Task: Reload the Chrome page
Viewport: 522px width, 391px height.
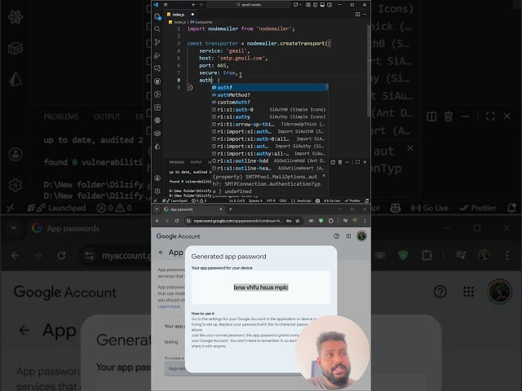Action: (x=177, y=221)
